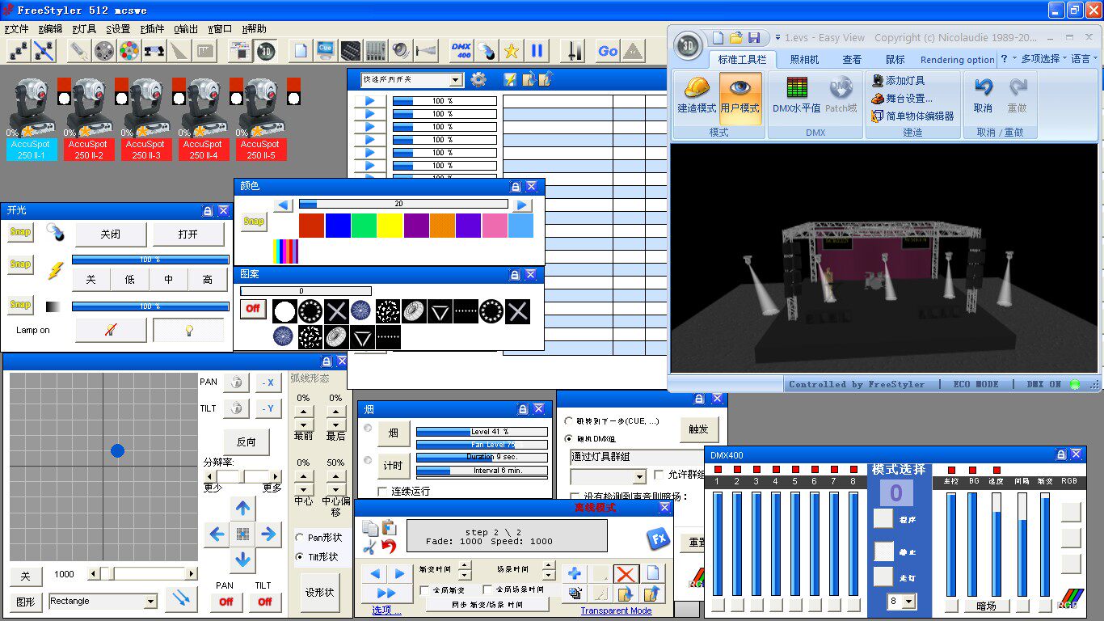
Task: Select the Pan形状 radio button
Action: (x=300, y=538)
